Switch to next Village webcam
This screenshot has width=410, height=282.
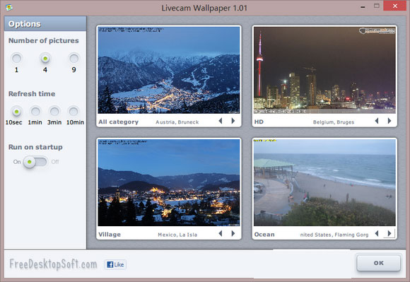pos(233,233)
